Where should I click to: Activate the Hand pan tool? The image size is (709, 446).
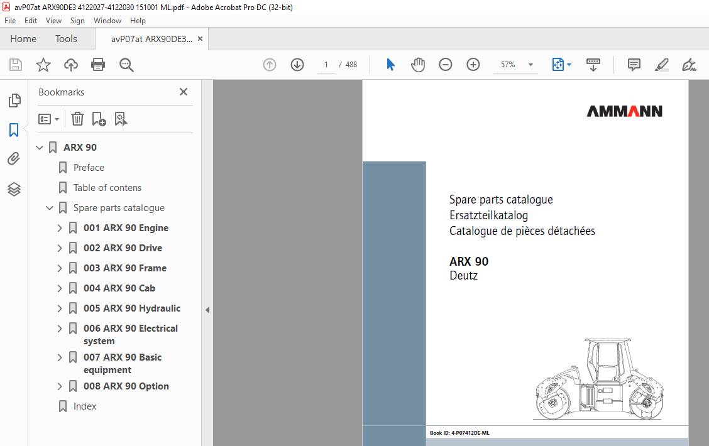click(418, 65)
